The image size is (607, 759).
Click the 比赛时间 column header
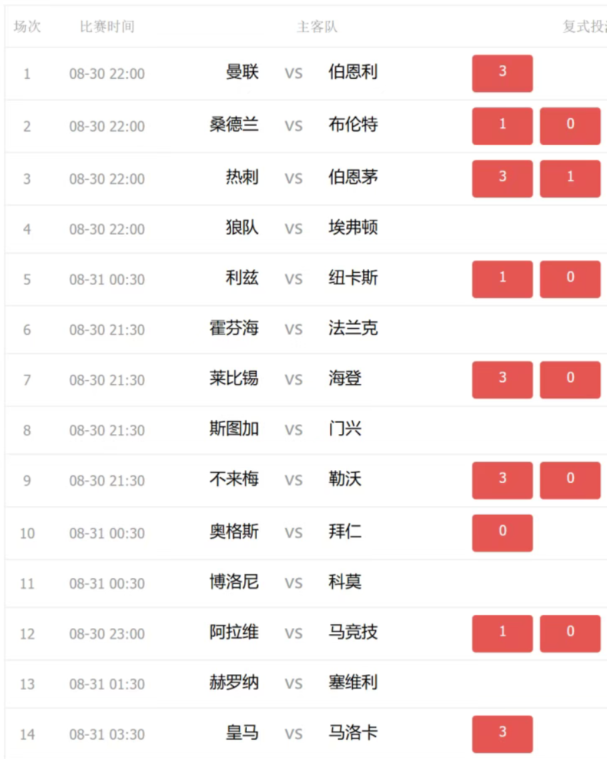click(x=107, y=27)
